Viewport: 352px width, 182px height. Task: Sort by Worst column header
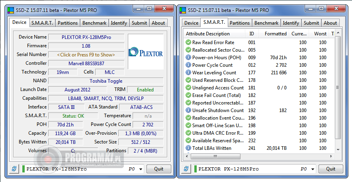tap(319, 34)
